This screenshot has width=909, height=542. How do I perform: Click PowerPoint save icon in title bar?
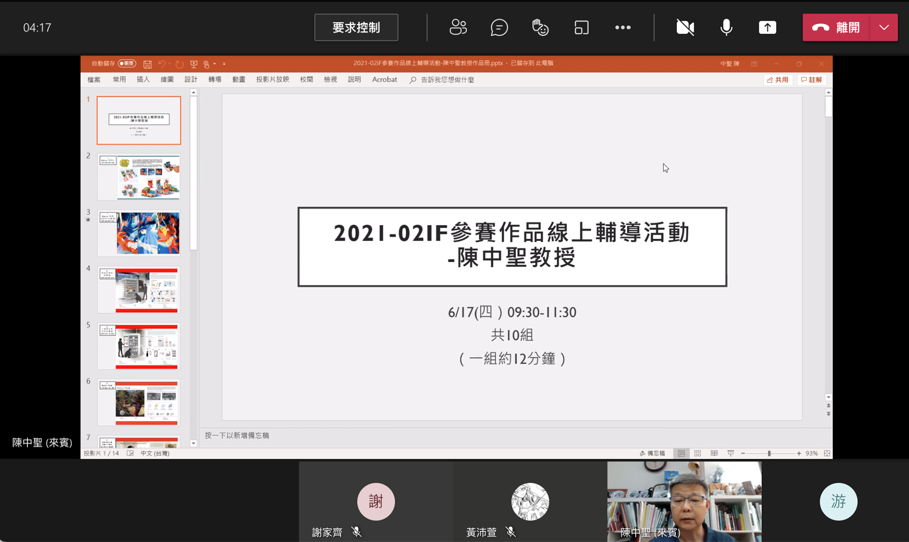tap(148, 64)
